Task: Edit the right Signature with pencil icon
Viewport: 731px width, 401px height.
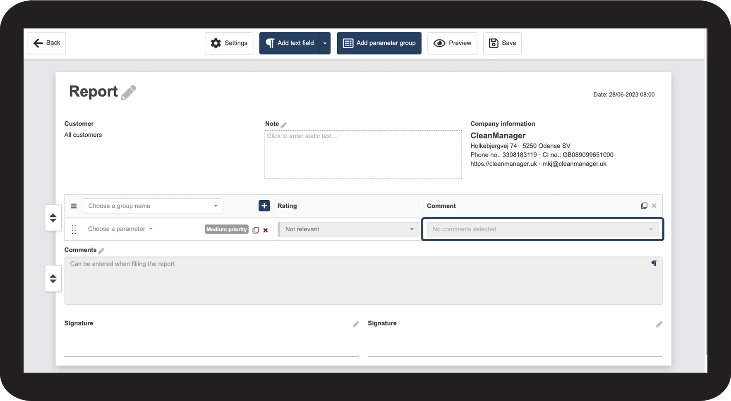Action: [659, 324]
